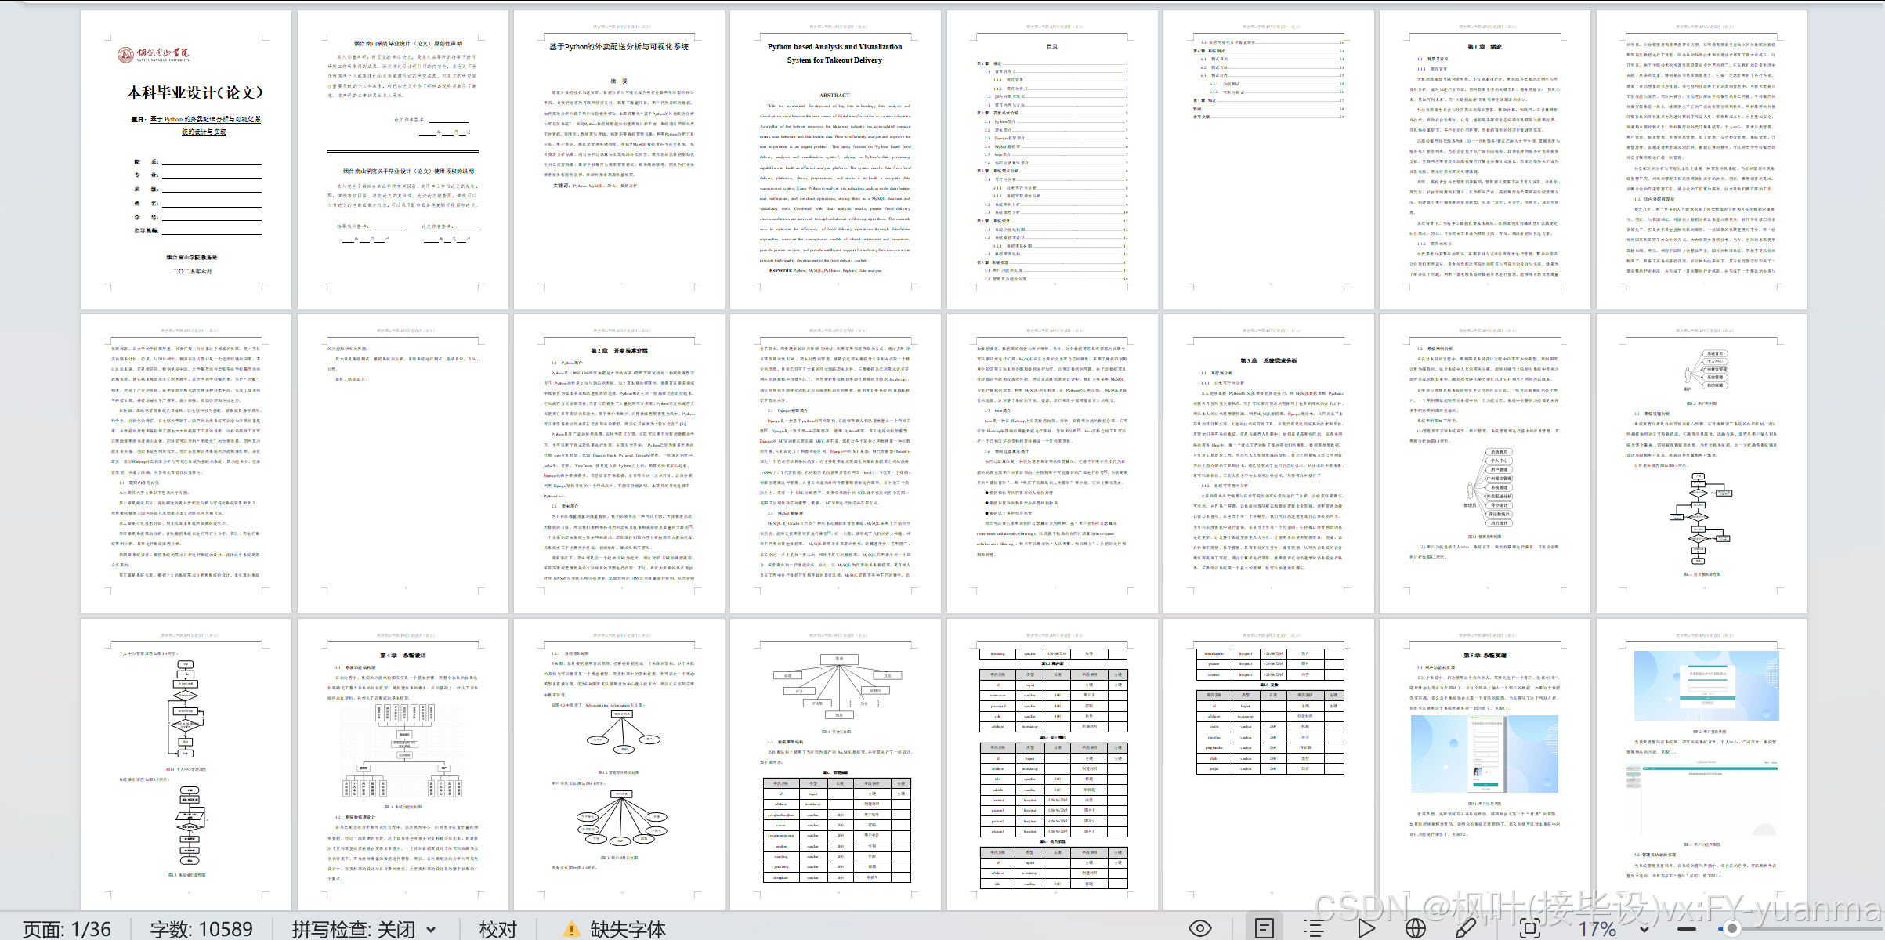The height and width of the screenshot is (940, 1885).
Task: Click the zoom slider handle
Action: [x=1732, y=929]
